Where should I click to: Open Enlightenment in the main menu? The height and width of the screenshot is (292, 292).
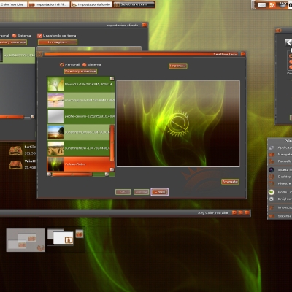[280, 199]
